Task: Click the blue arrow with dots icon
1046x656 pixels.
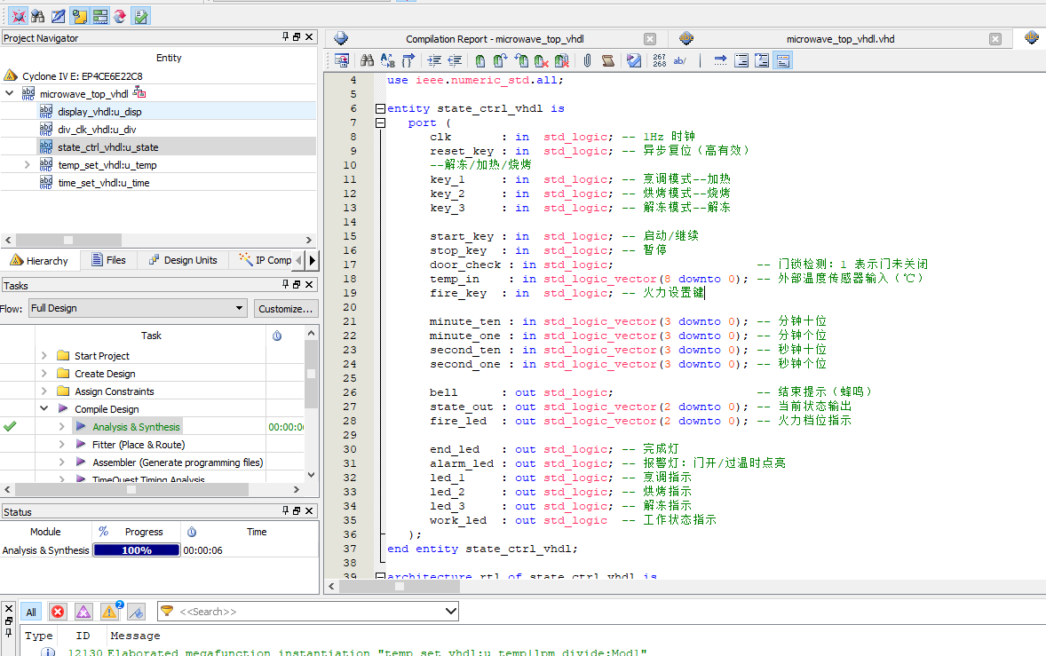Action: pyautogui.click(x=720, y=60)
